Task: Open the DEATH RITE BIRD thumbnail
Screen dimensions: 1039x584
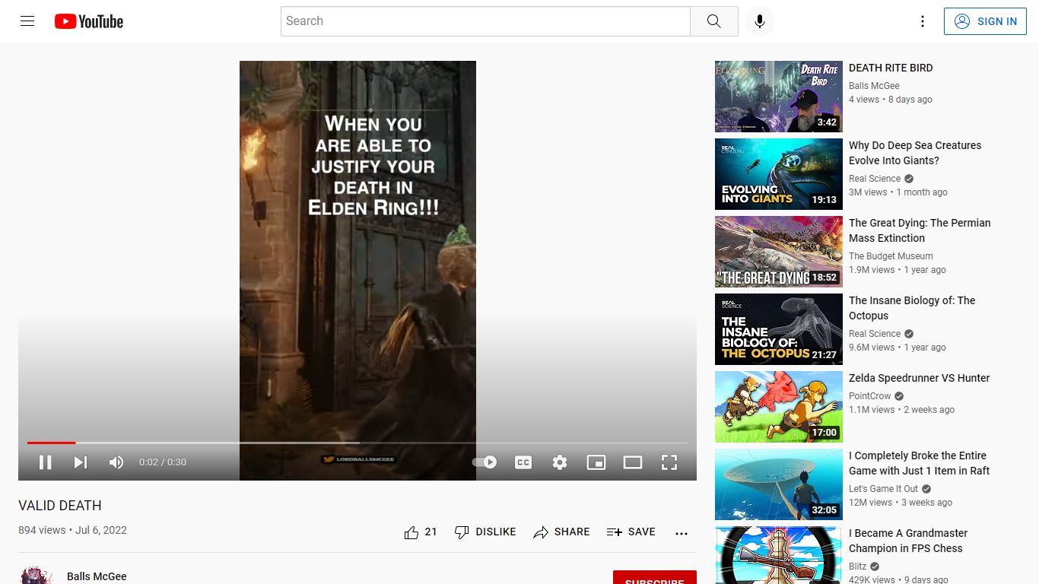Action: (779, 97)
